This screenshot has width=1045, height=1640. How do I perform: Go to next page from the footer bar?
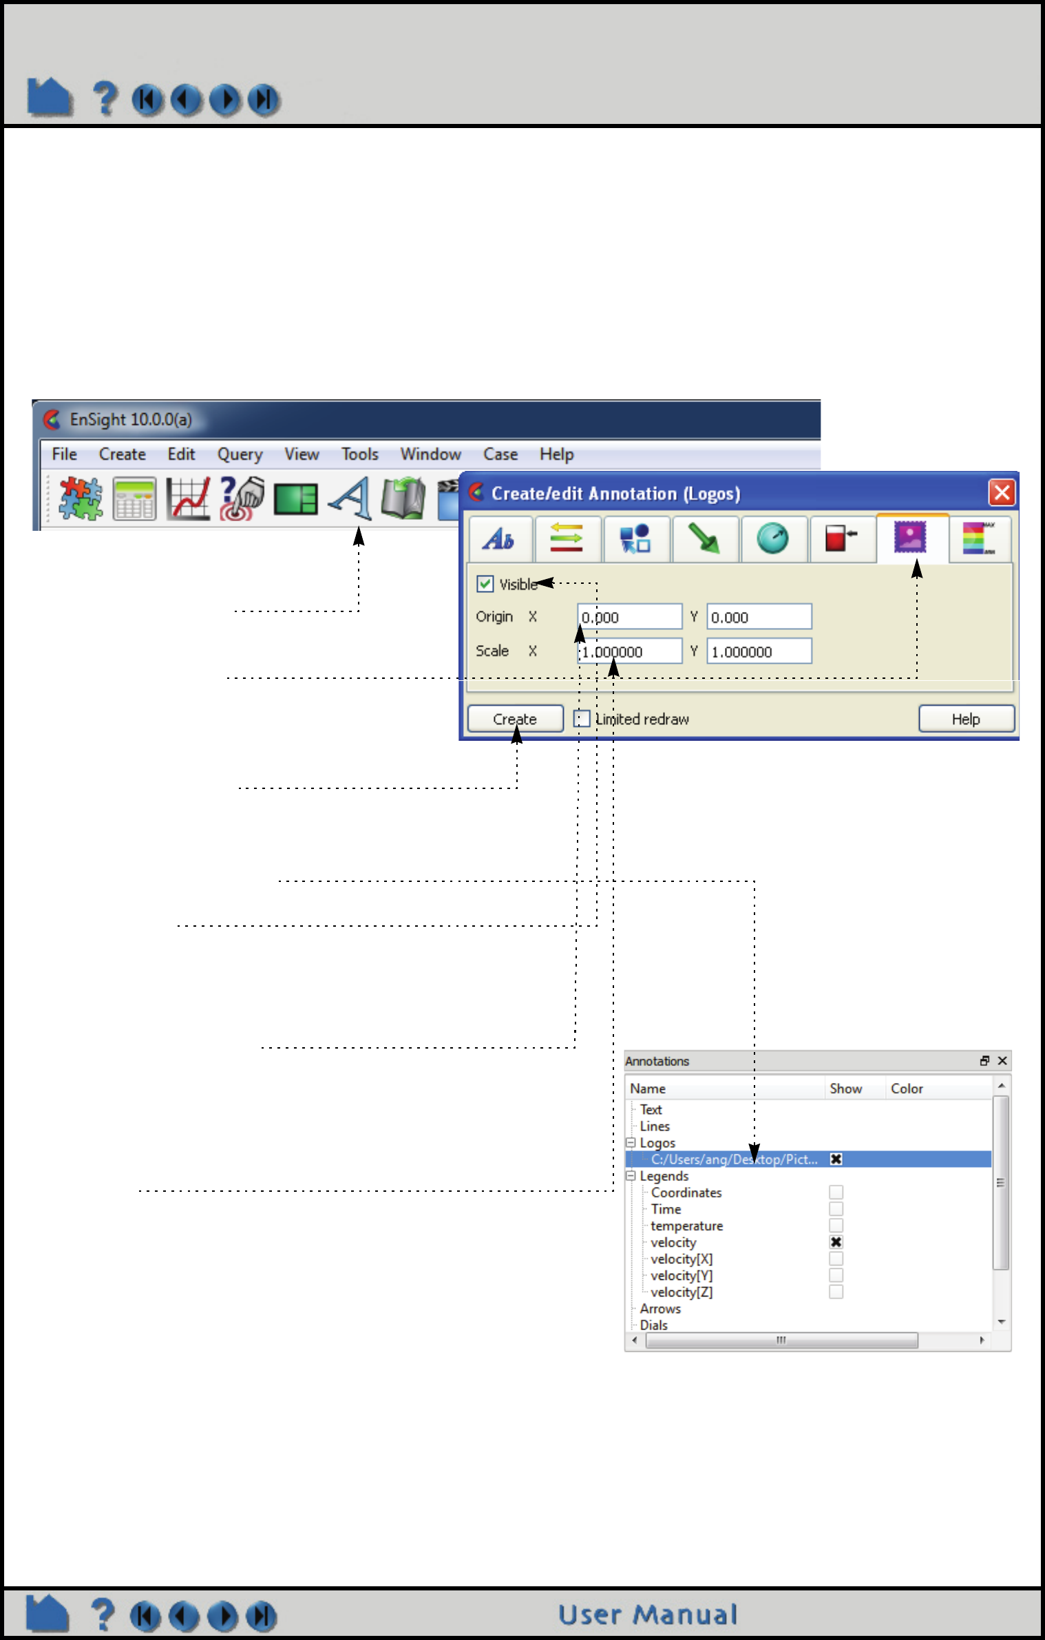(222, 1616)
